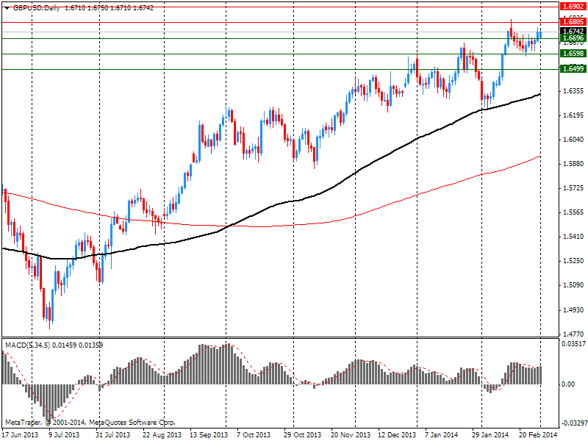Click the 0.00 level on MACD scale

coord(569,384)
